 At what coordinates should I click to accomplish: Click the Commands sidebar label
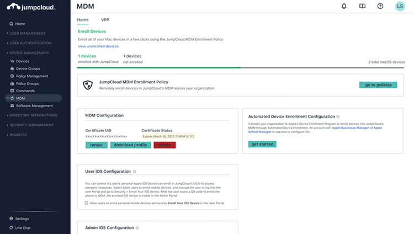[25, 91]
